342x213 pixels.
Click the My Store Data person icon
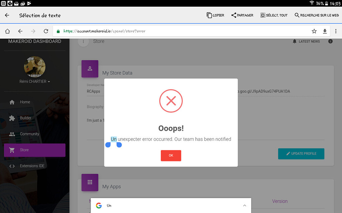pos(90,69)
